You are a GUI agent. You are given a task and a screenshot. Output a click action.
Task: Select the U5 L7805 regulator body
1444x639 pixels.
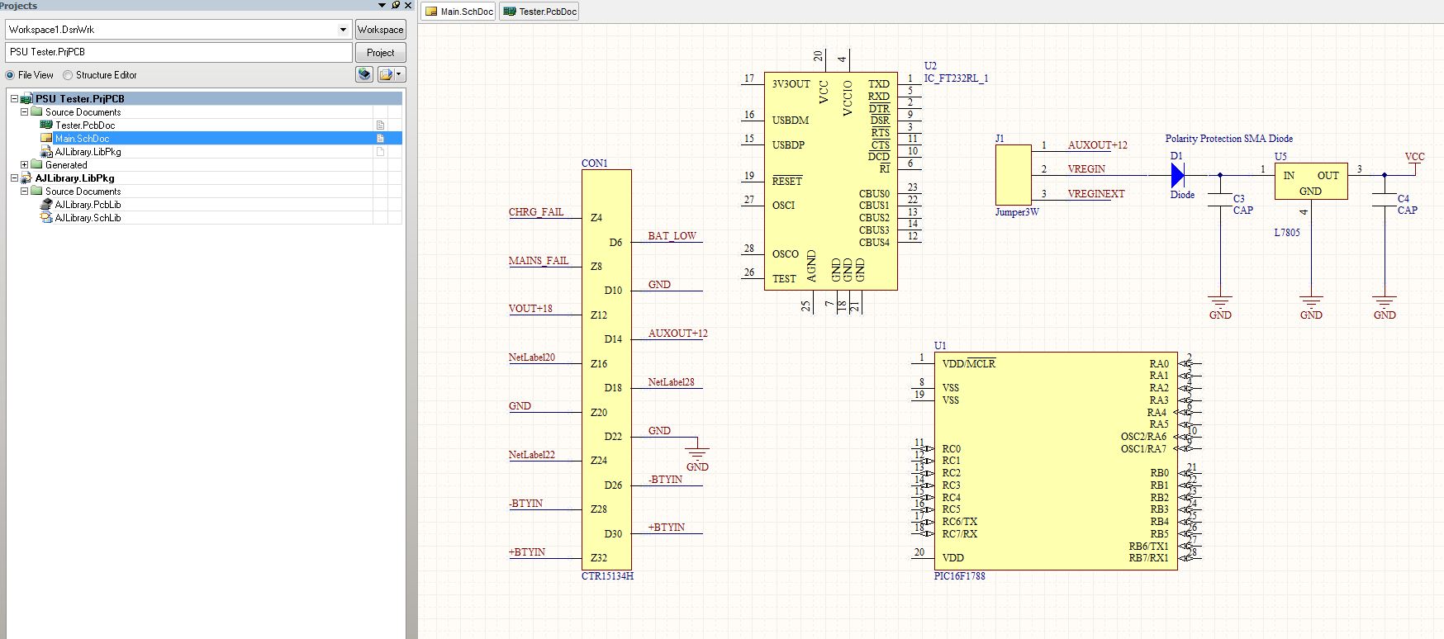pyautogui.click(x=1311, y=181)
